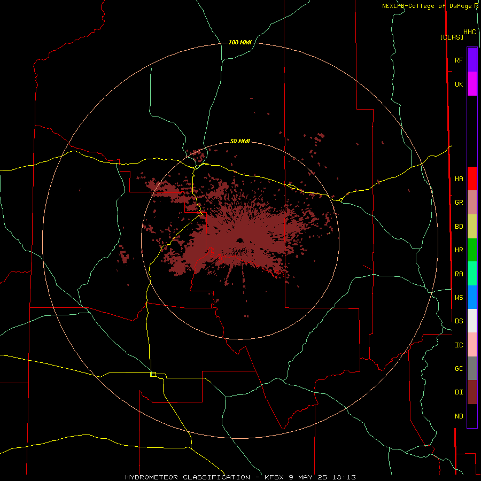Pick the RA light-green legend swatch
Image resolution: width=481 pixels, height=481 pixels.
[472, 274]
